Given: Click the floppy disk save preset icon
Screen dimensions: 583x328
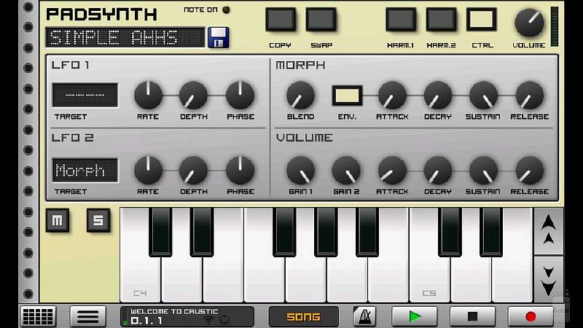Looking at the screenshot, I should pyautogui.click(x=219, y=37).
